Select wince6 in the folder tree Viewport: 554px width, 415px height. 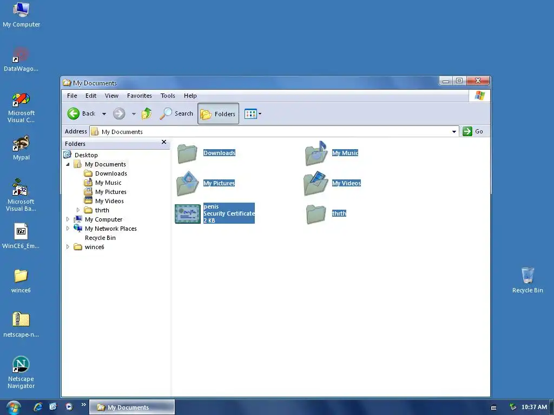[x=94, y=247]
